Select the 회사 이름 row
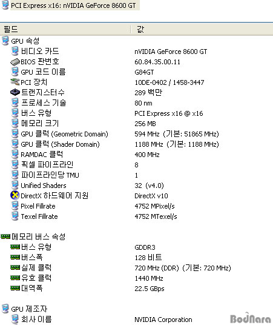The width and height of the screenshot is (273, 325). 136,319
